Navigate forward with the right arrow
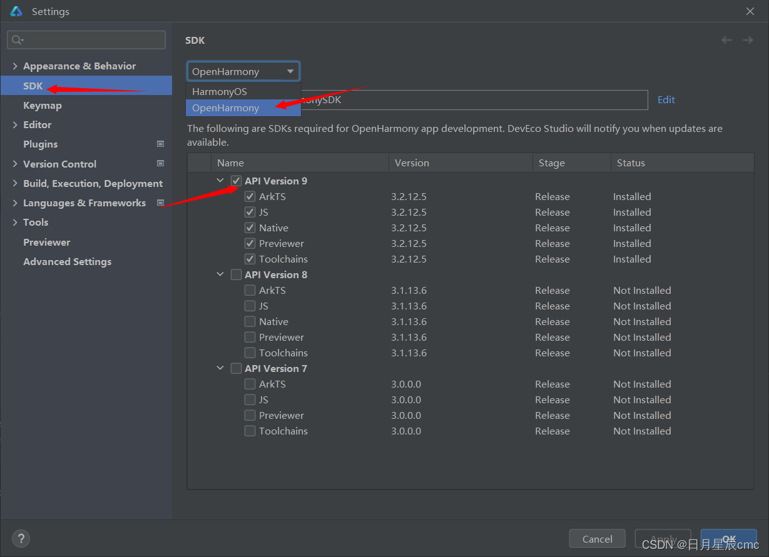The width and height of the screenshot is (769, 557). [748, 40]
